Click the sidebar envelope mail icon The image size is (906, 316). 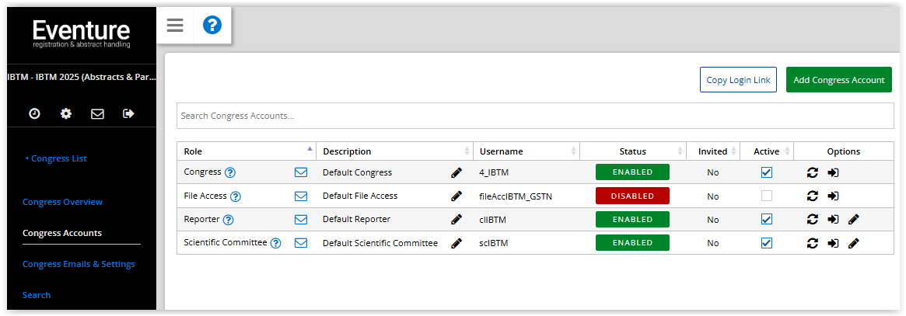97,113
